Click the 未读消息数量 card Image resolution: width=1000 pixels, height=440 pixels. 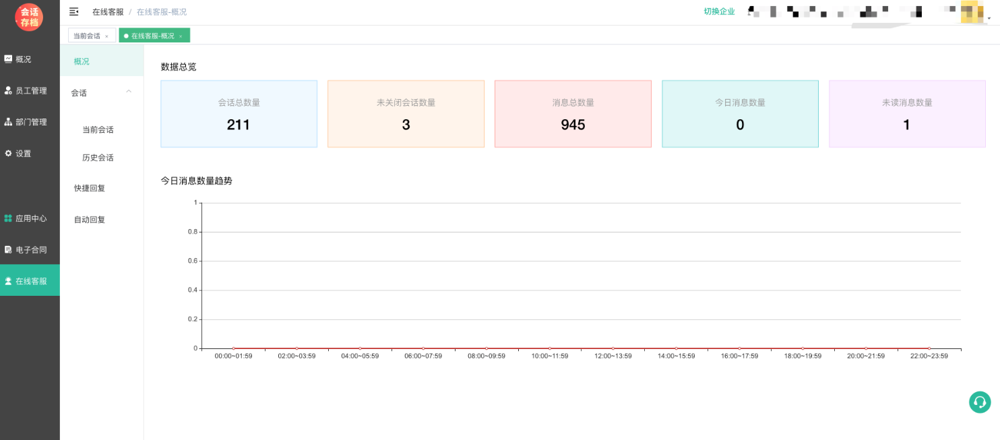tap(907, 114)
